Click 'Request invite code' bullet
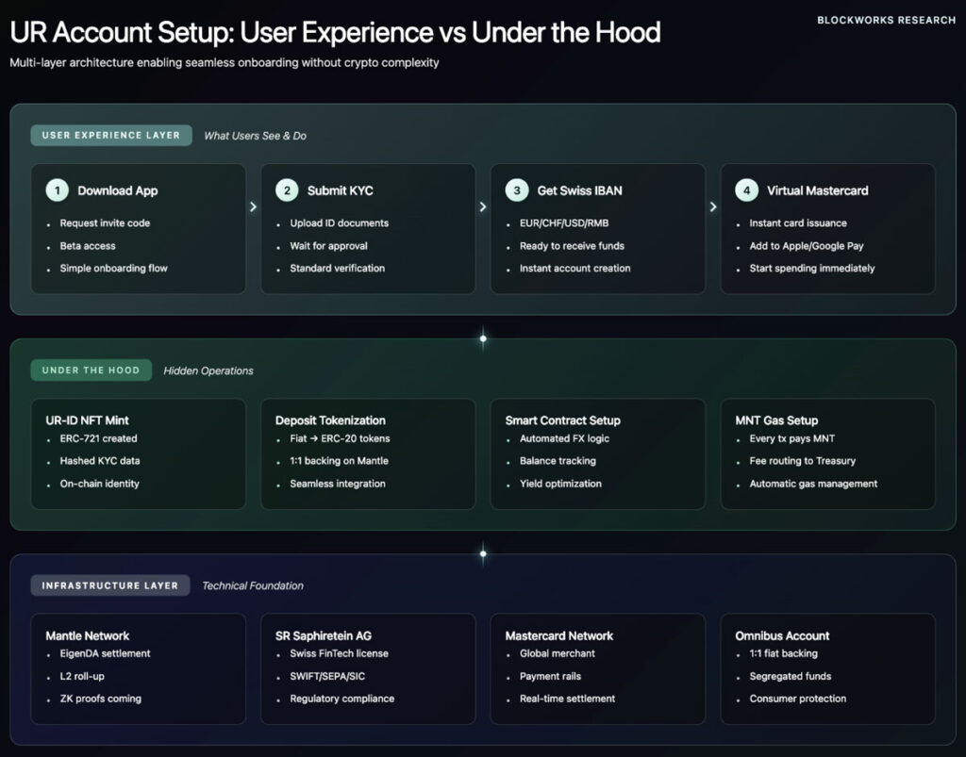The width and height of the screenshot is (966, 757). [x=105, y=222]
